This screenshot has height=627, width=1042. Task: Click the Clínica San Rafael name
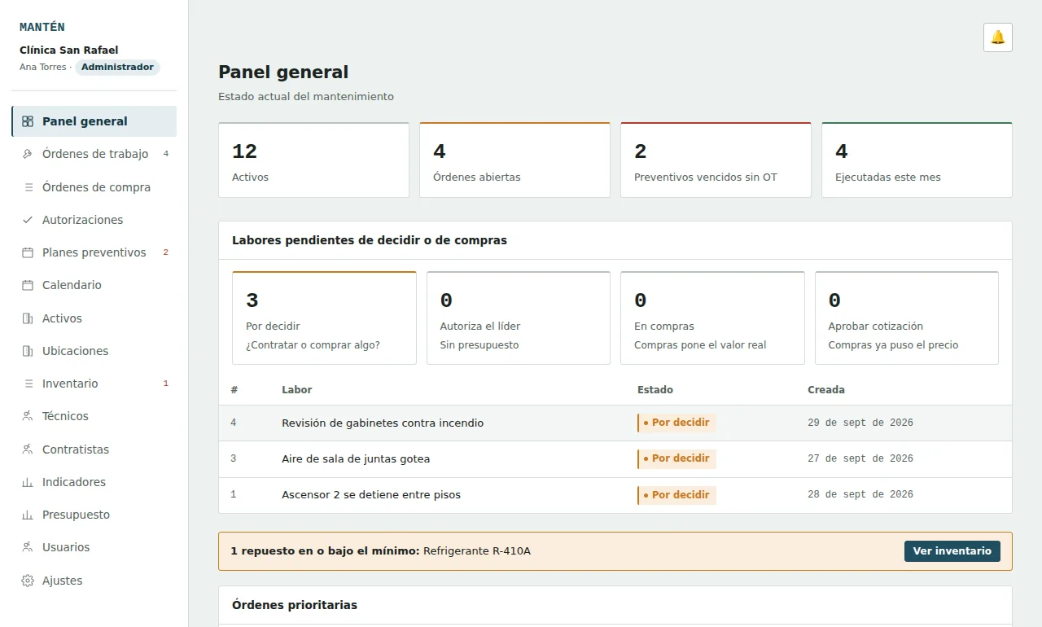click(69, 50)
